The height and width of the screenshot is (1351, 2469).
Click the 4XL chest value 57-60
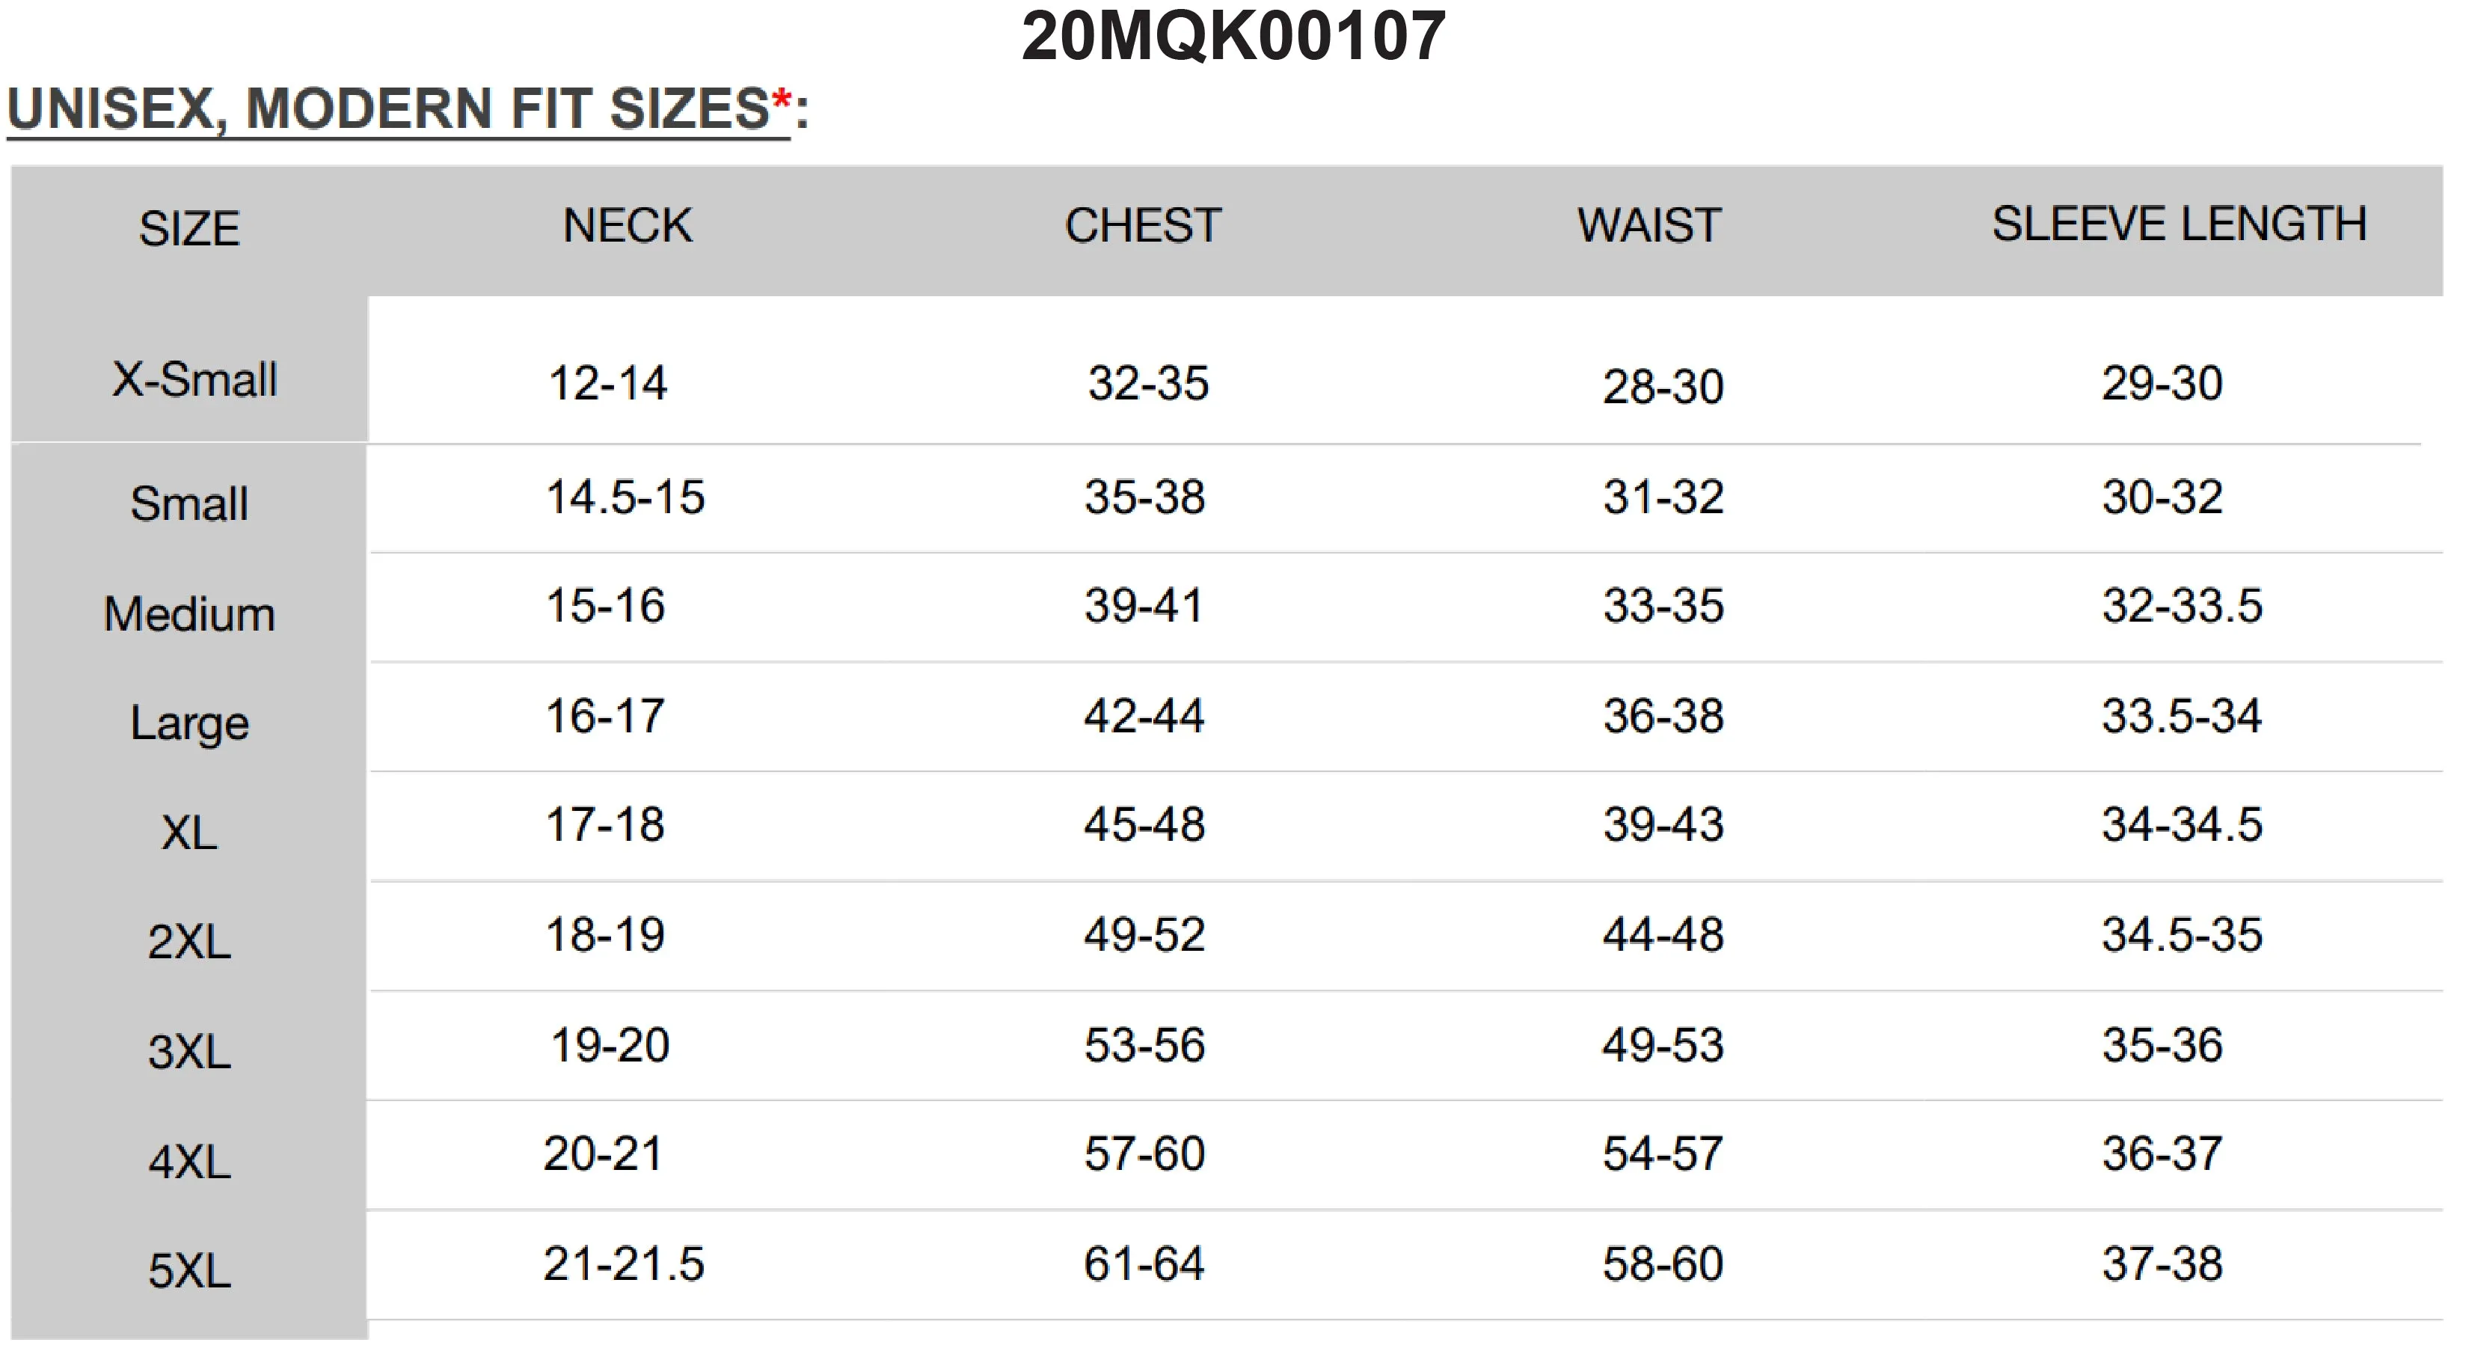tap(1144, 1154)
